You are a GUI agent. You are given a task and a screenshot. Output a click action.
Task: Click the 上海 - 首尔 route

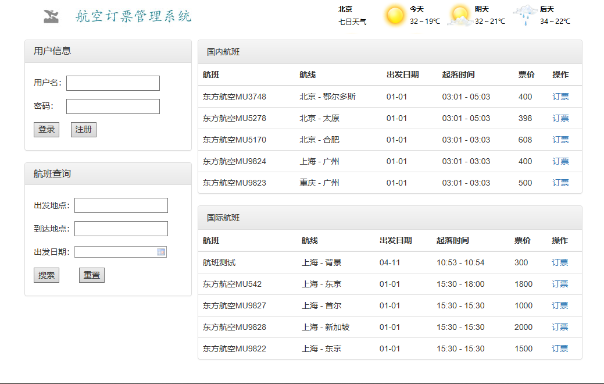pyautogui.click(x=321, y=305)
